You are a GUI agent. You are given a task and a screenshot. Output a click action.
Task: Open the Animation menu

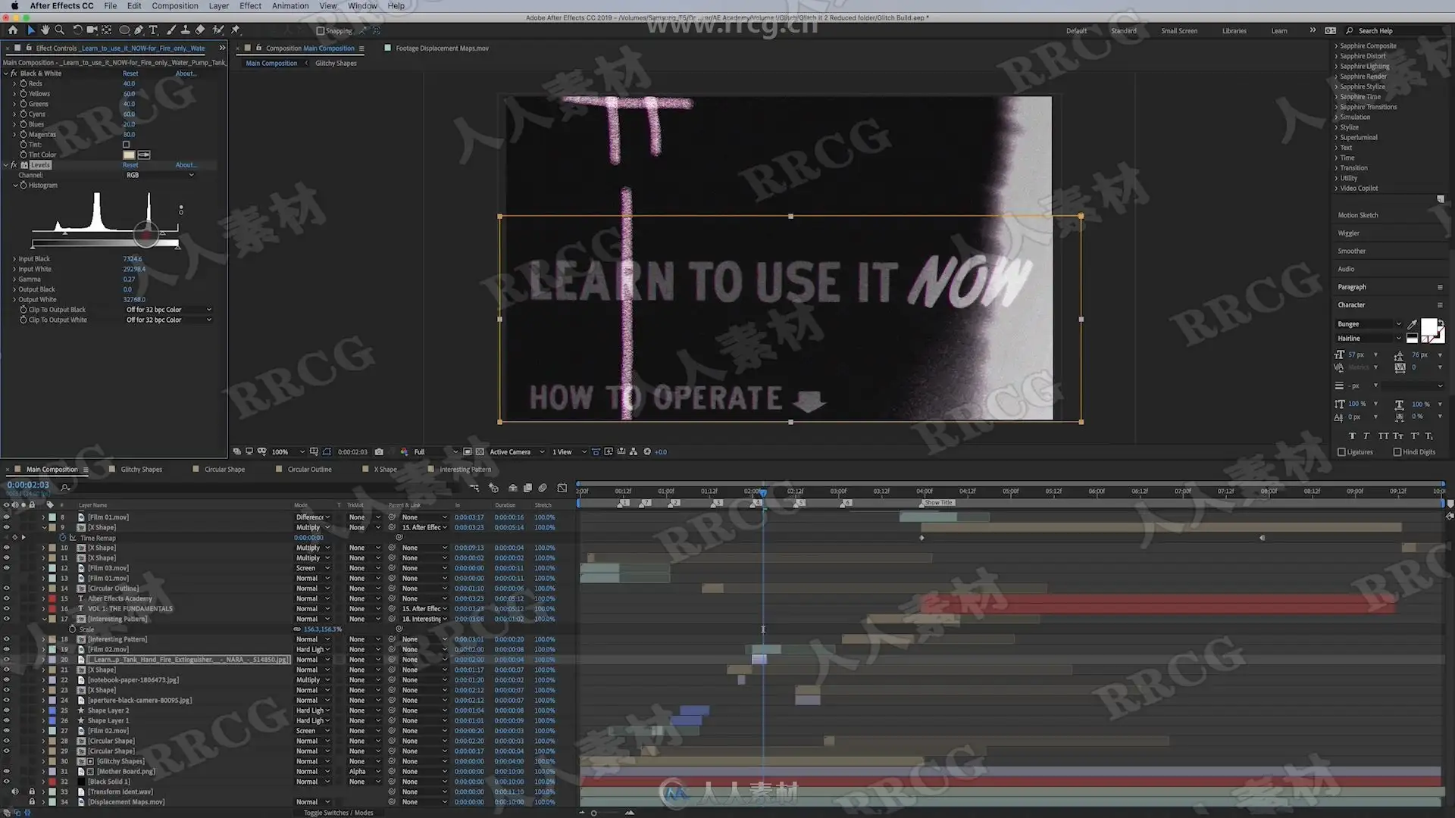(x=290, y=6)
